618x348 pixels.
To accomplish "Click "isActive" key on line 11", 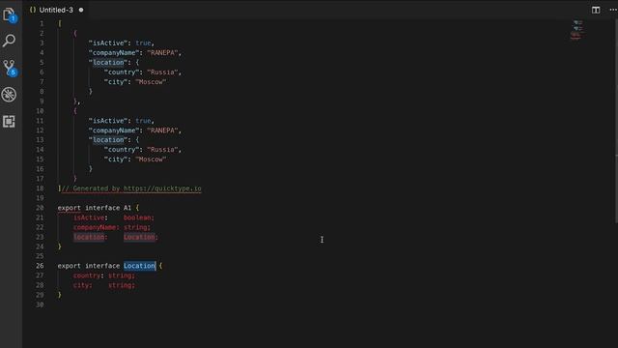I will pyautogui.click(x=108, y=121).
